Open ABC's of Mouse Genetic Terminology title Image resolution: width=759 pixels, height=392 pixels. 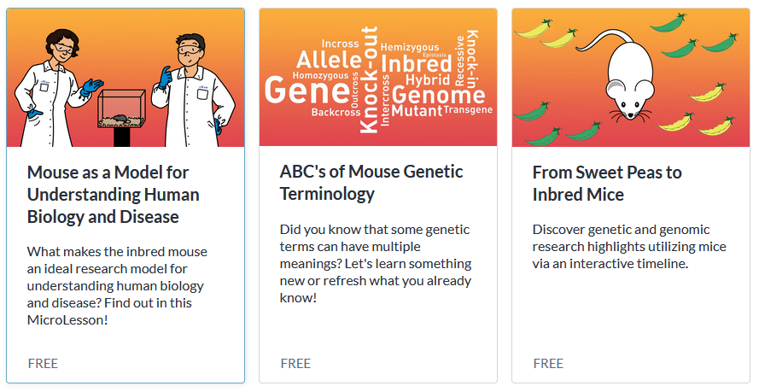371,183
